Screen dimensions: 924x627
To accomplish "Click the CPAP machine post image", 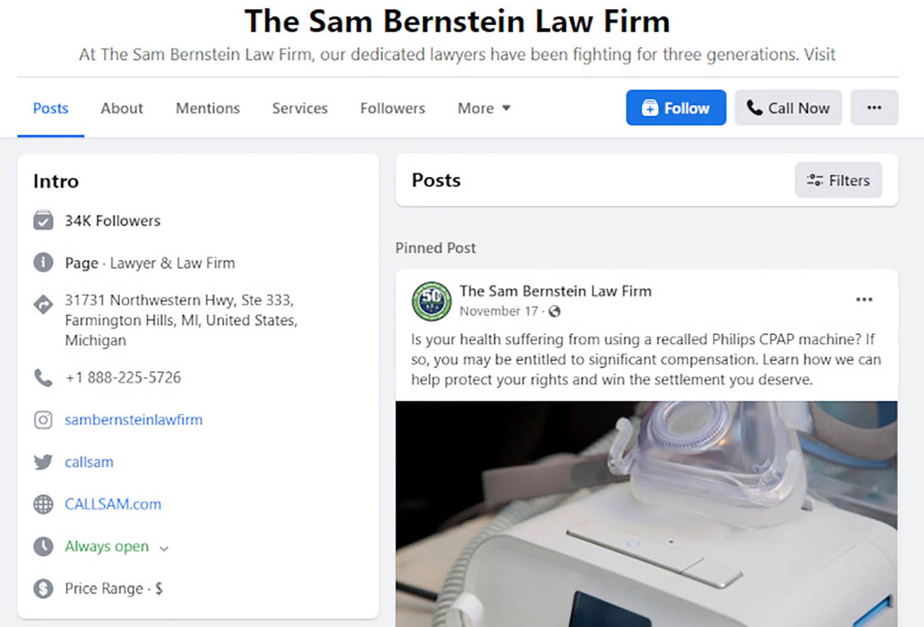I will click(x=646, y=514).
